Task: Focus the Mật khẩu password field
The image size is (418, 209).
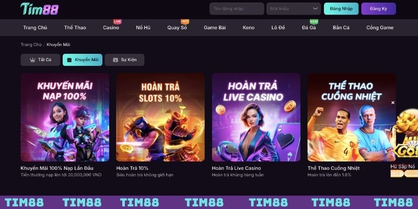Action: (294, 8)
